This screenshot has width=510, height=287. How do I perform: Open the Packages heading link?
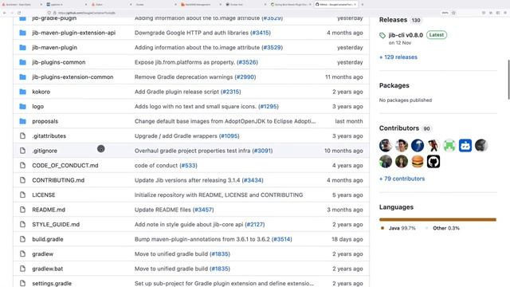click(x=394, y=85)
